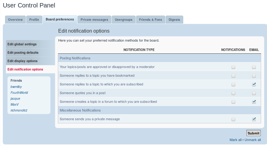This screenshot has width=267, height=146.
Task: Click the Unmark all link
Action: point(253,140)
